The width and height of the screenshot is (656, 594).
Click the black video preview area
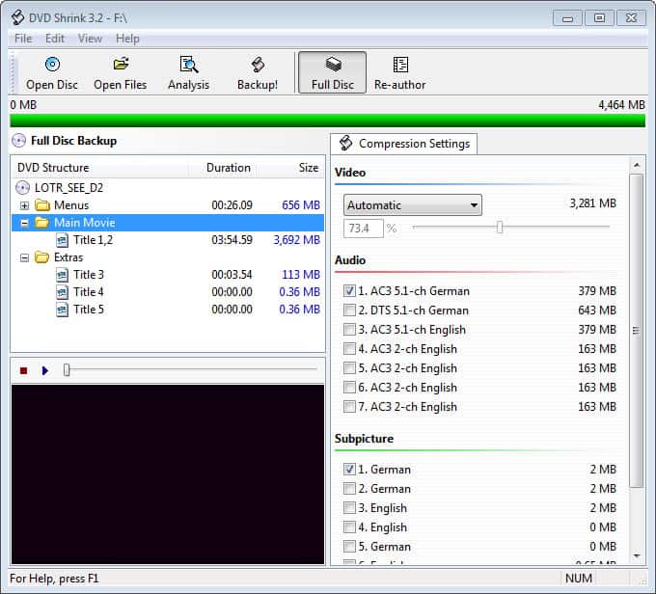coord(168,474)
